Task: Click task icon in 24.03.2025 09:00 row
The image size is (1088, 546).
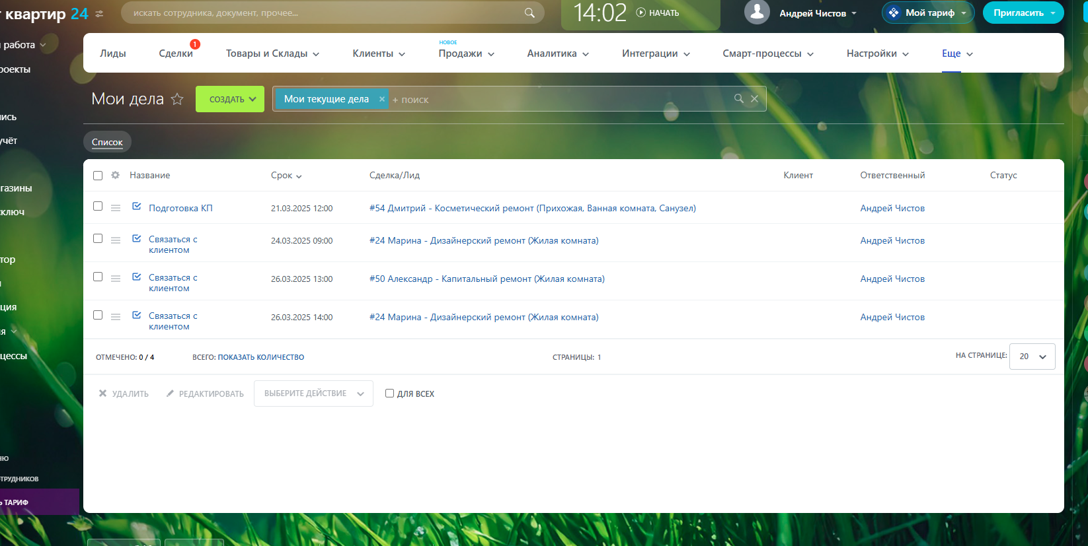Action: click(x=137, y=238)
